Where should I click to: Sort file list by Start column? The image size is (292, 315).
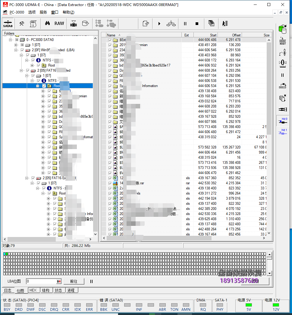[206, 35]
